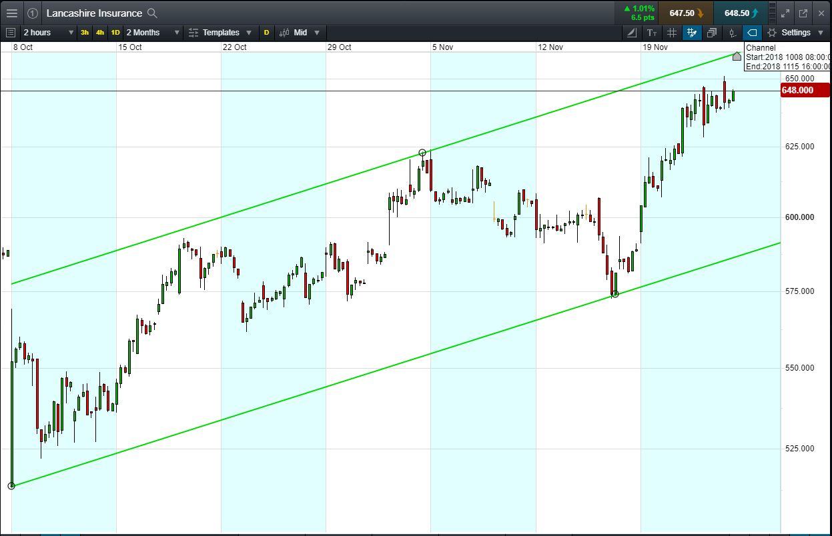Click the 600.000 price axis label
The width and height of the screenshot is (832, 536).
[x=799, y=217]
